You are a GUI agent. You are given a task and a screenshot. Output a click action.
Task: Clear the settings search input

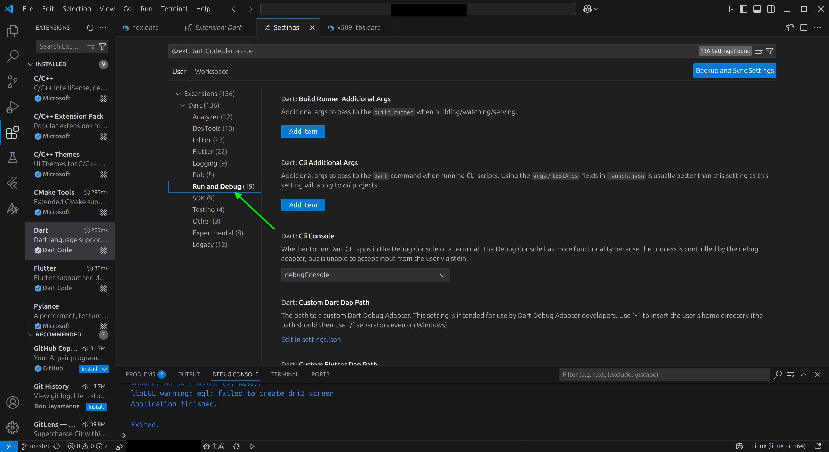click(759, 51)
